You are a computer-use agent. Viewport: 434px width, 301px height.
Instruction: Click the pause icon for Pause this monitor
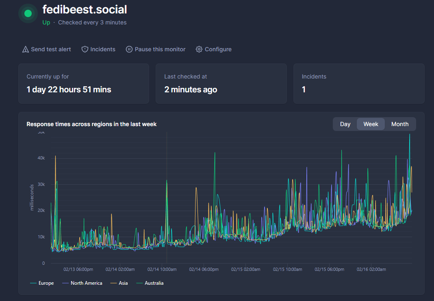[x=129, y=49]
